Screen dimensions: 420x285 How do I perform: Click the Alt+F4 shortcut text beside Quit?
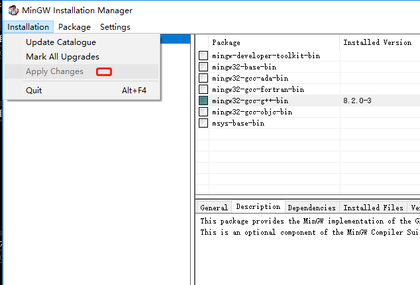click(134, 91)
